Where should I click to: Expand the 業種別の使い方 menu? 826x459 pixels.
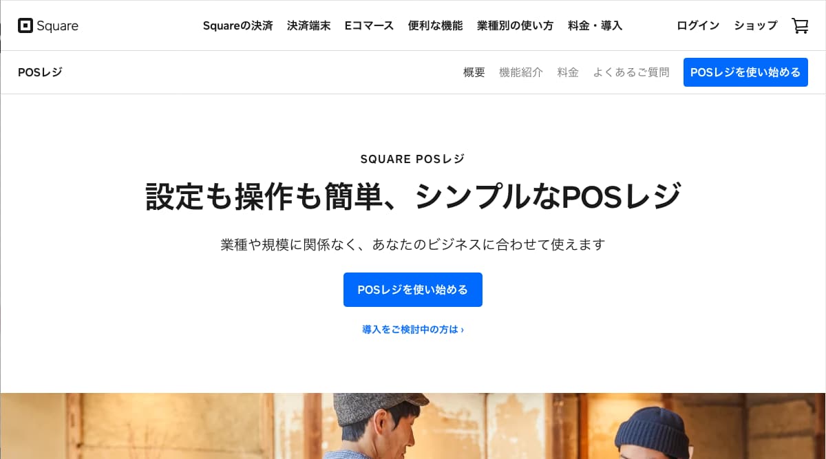[515, 26]
